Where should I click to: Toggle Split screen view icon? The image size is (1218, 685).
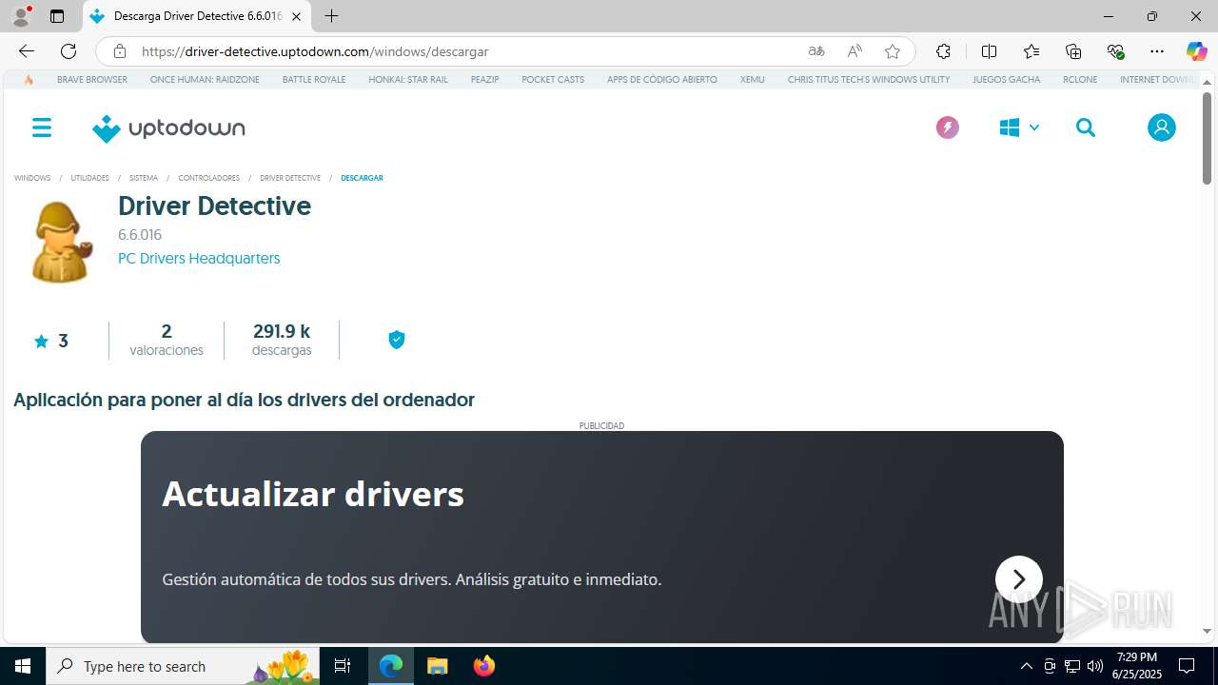(x=989, y=51)
